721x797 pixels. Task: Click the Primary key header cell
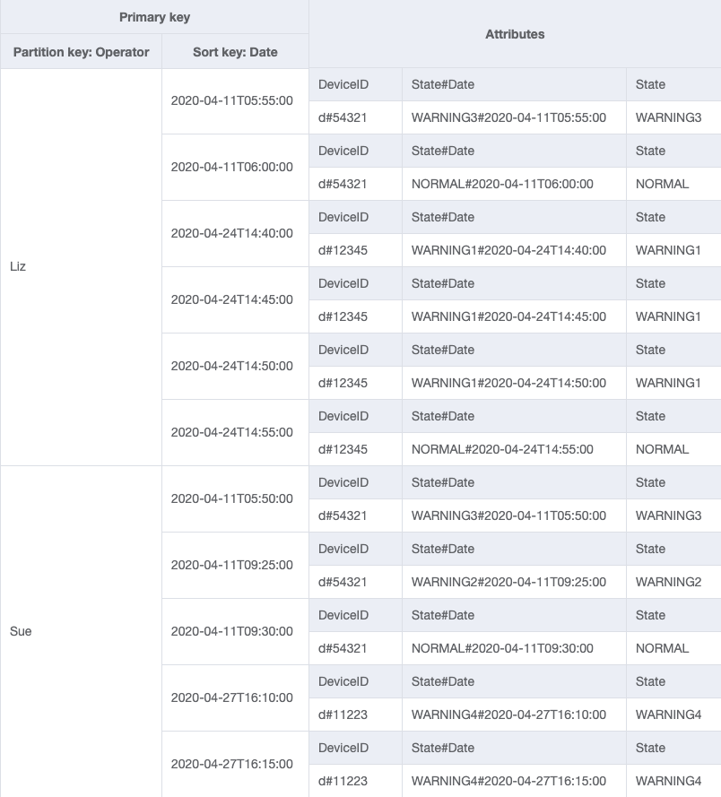pos(154,17)
